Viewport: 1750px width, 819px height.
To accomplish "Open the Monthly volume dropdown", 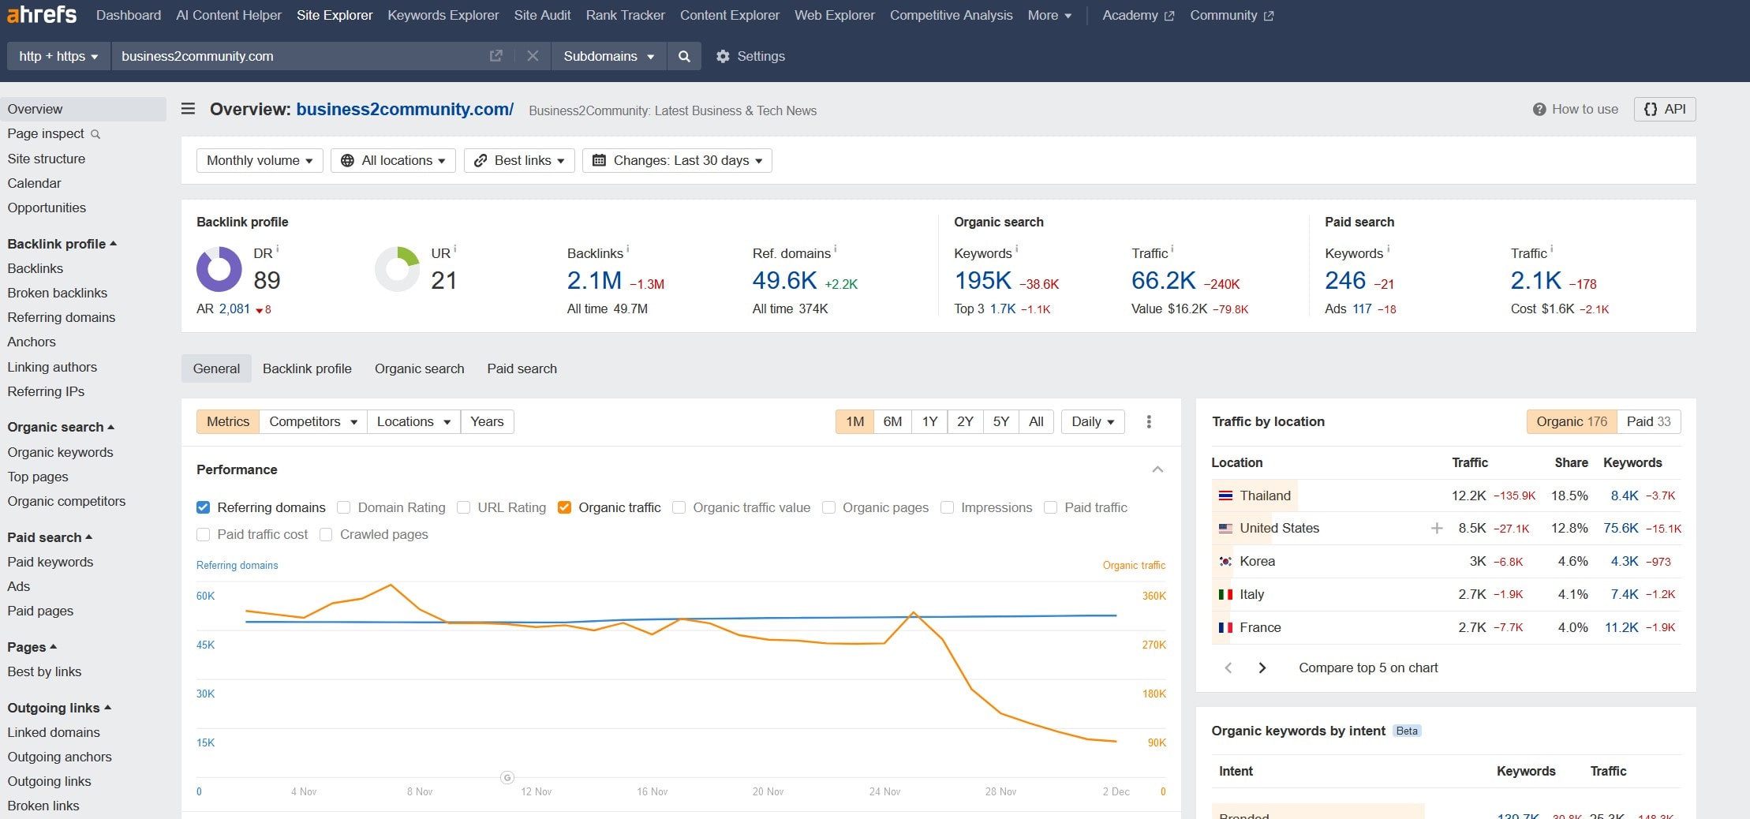I will (260, 161).
